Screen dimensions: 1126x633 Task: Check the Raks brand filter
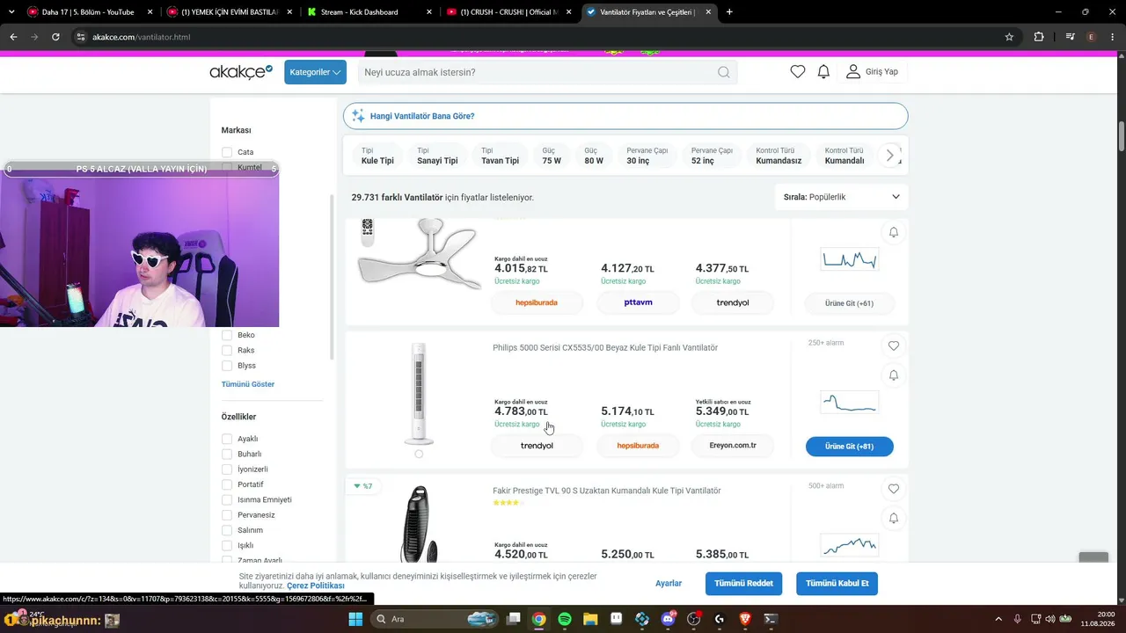tap(227, 350)
